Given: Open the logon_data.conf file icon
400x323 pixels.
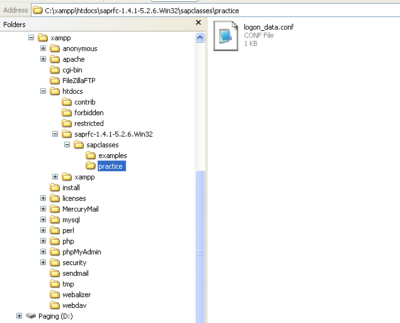Looking at the screenshot, I should (227, 37).
